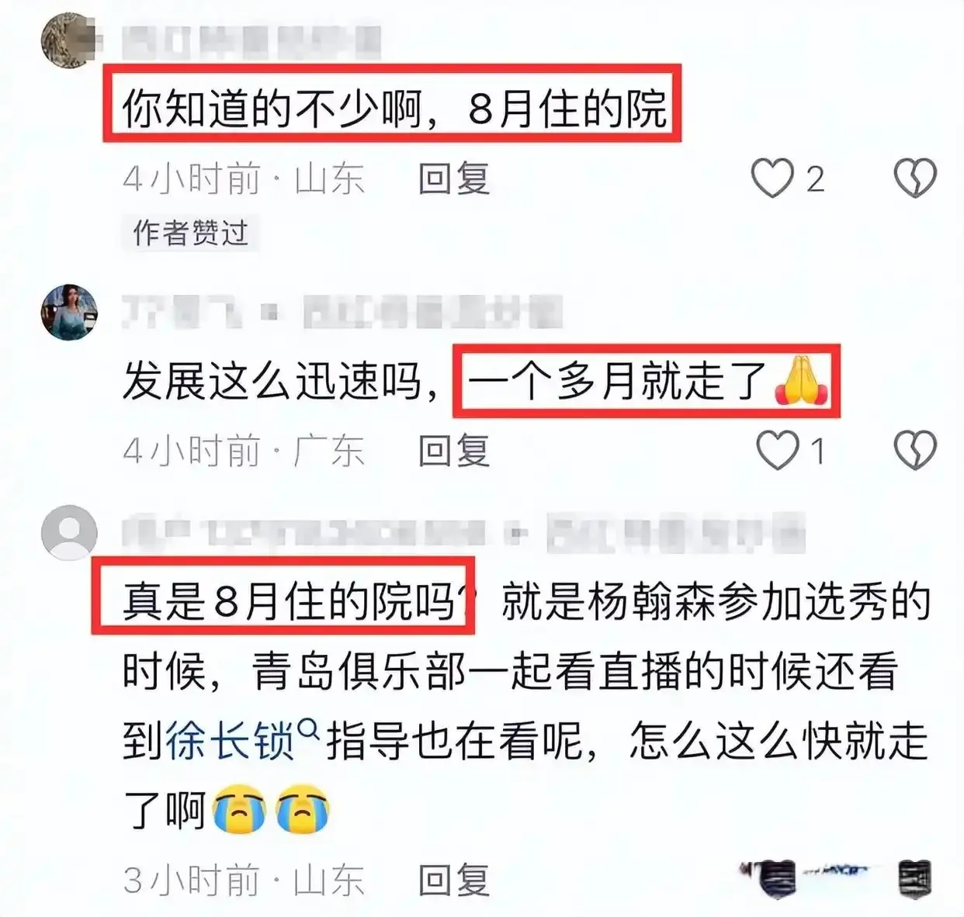Select the text 一个多月就走了
The width and height of the screenshot is (964, 917).
pos(617,382)
